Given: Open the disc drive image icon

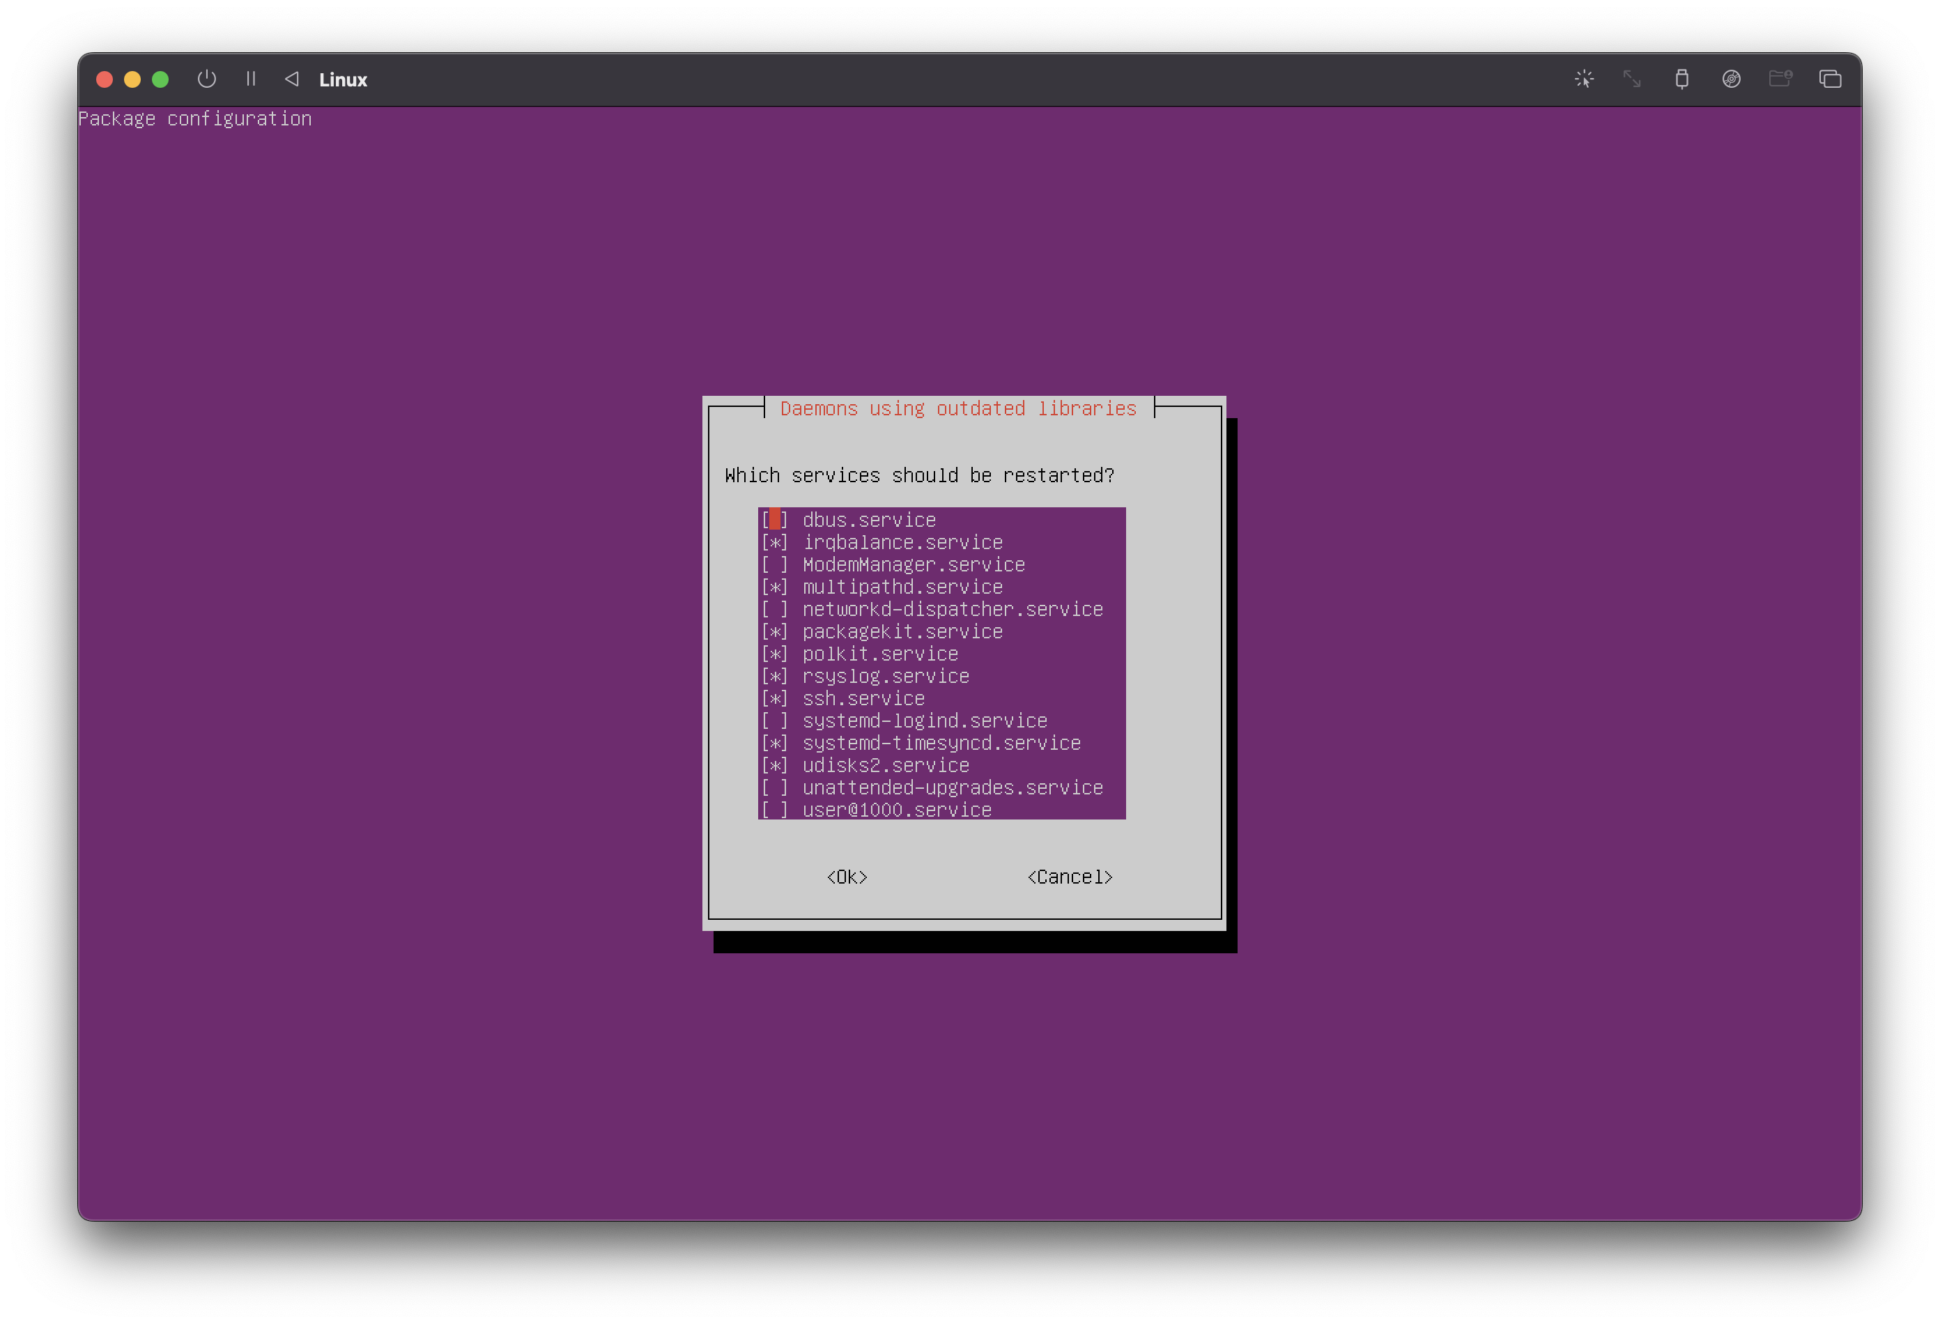Looking at the screenshot, I should coord(1730,79).
